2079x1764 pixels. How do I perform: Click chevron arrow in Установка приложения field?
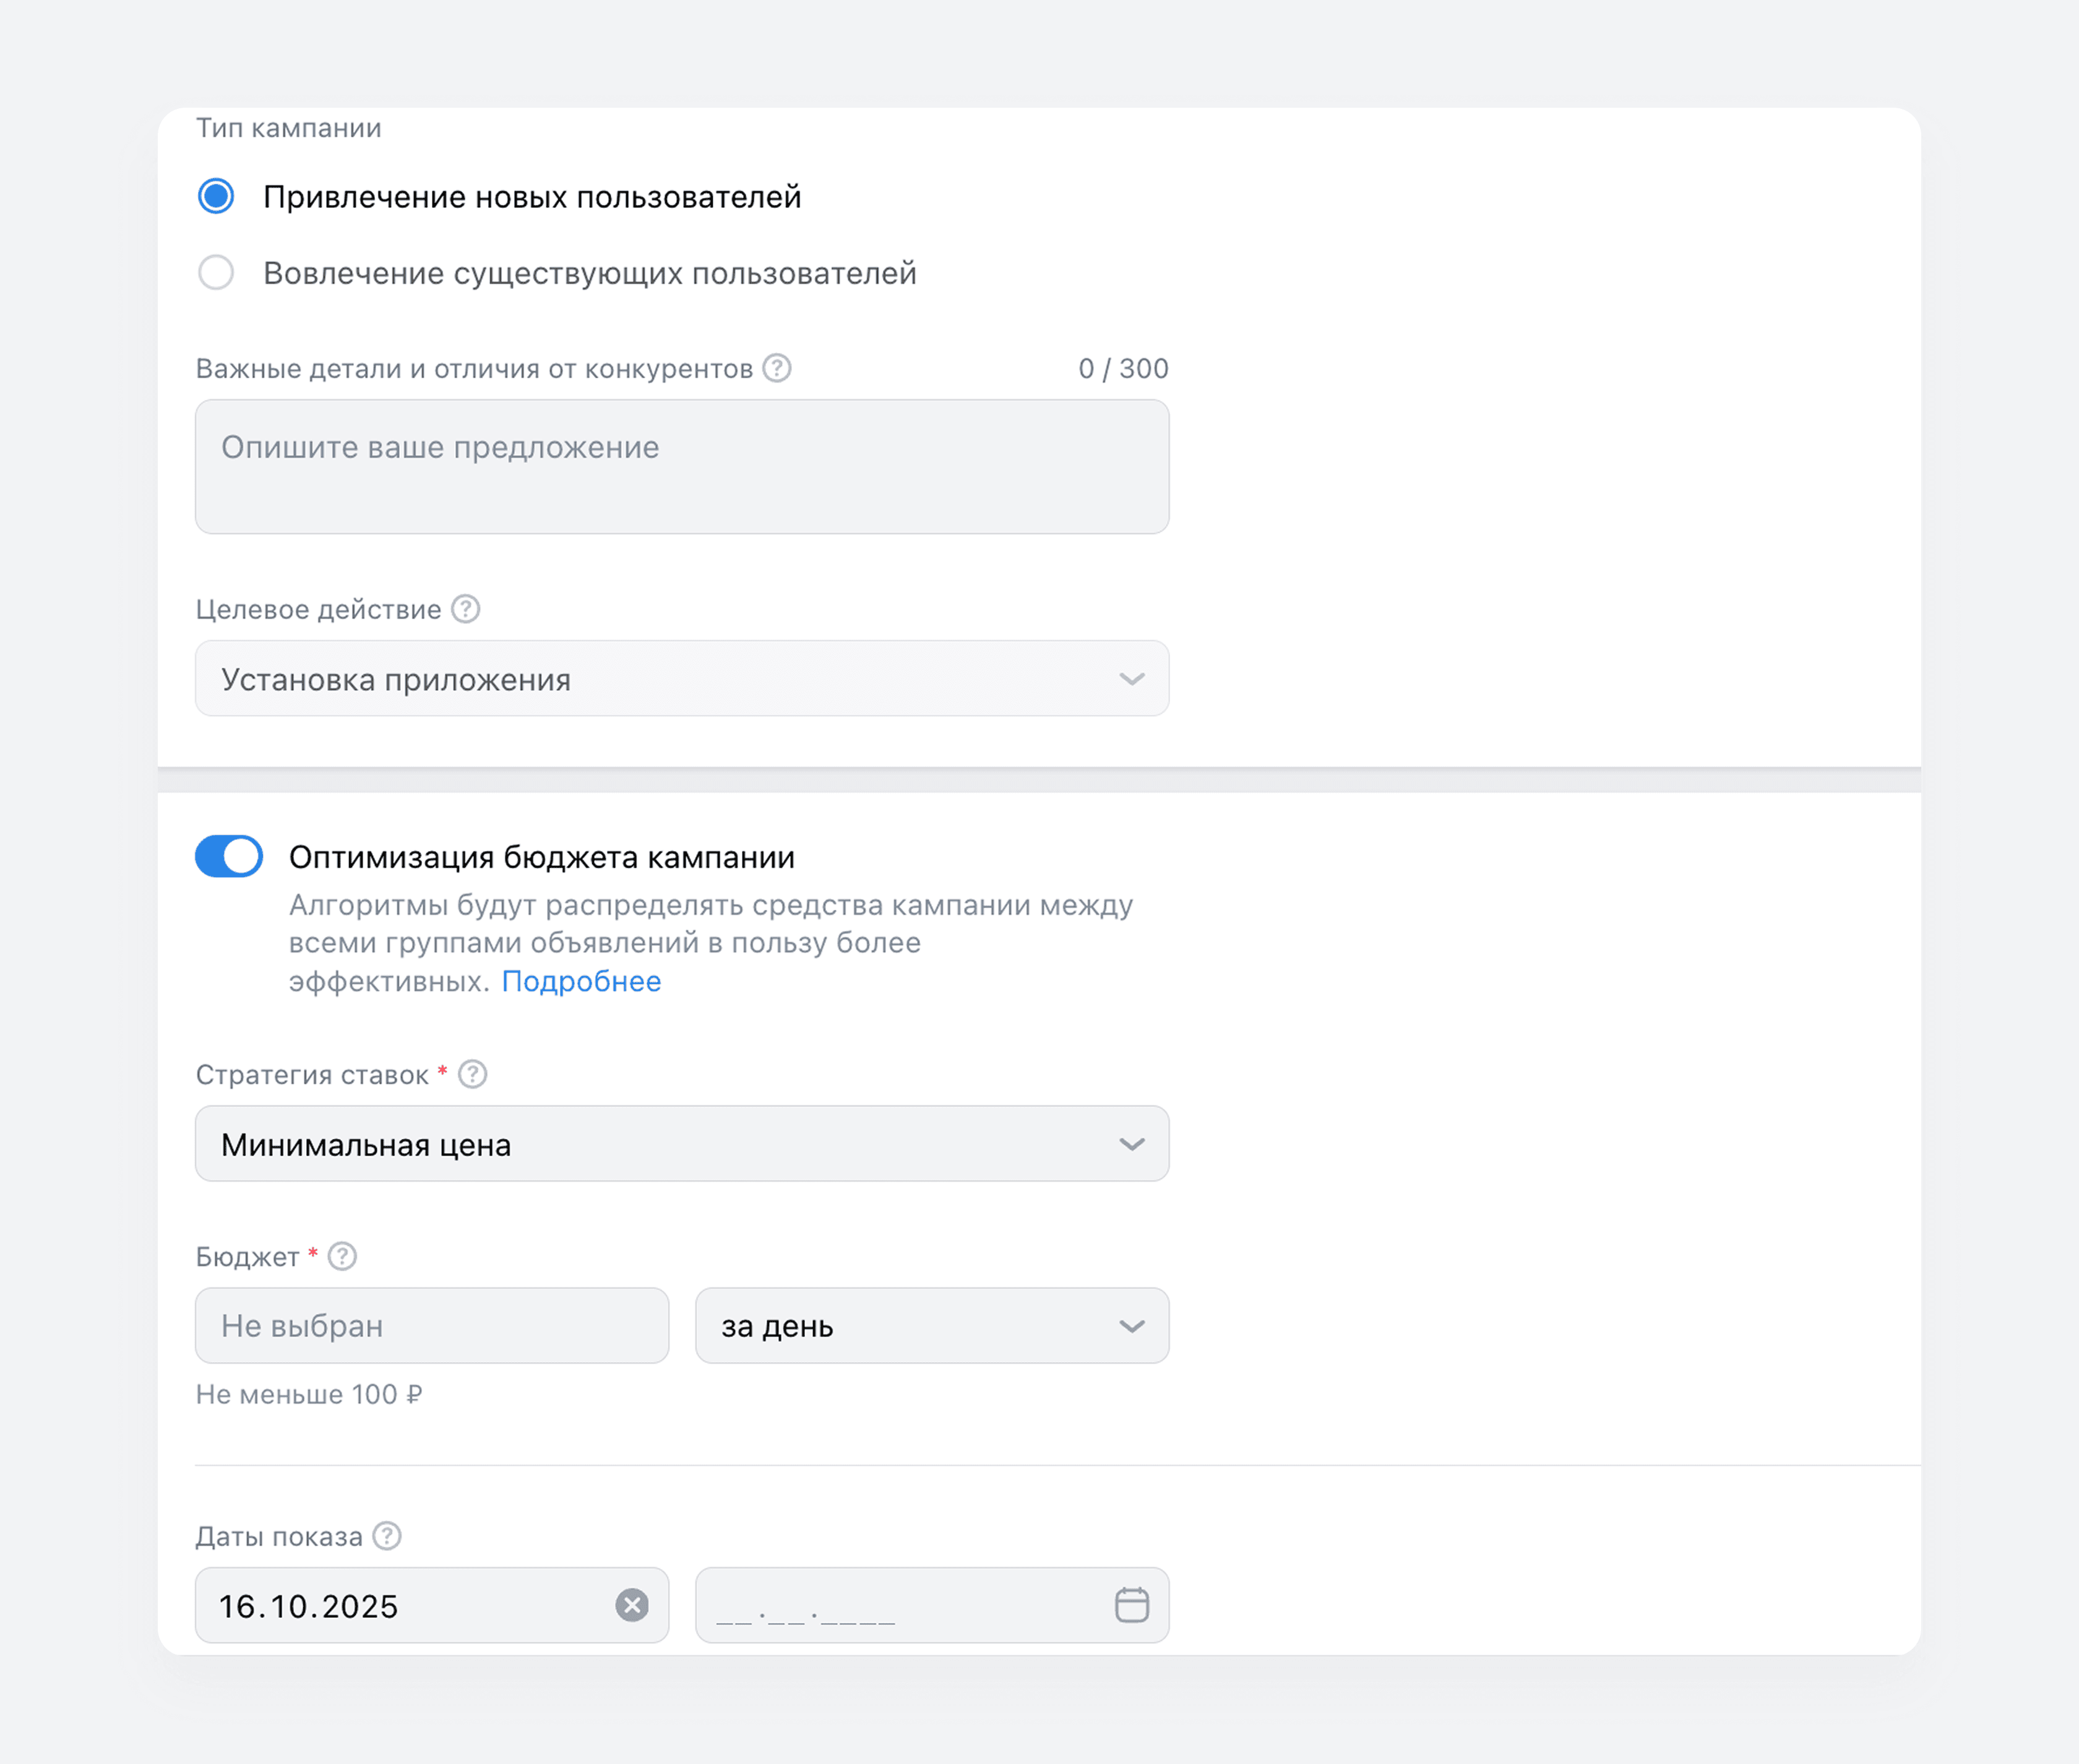1132,679
